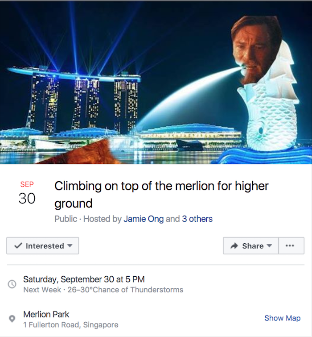
Task: Click the 1 Fullerton Road address
Action: point(70,325)
